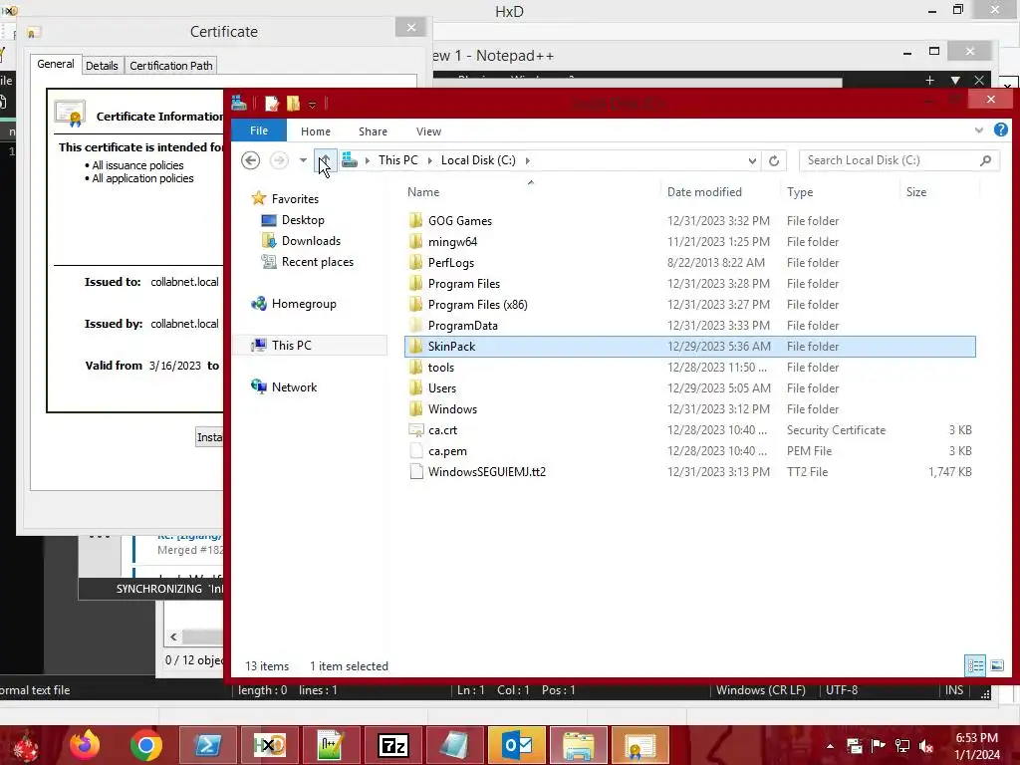
Task: Select the SkinPack folder row
Action: (689, 346)
